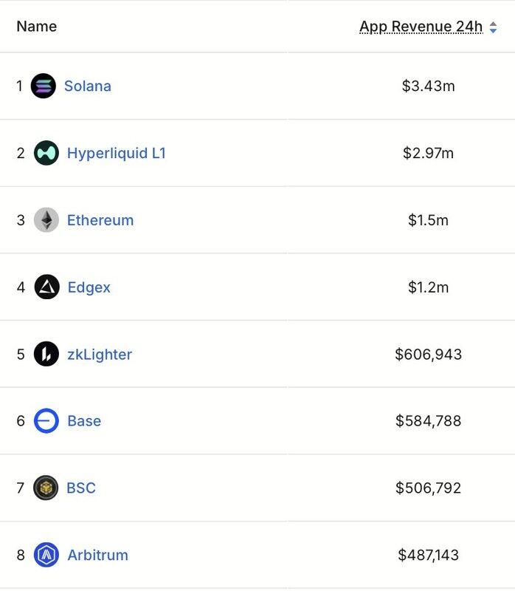Open the Edgex chain link
Image resolution: width=515 pixels, height=591 pixels.
(89, 287)
